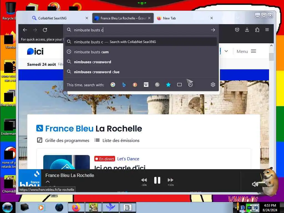Search history with the clock icon

tap(190, 85)
